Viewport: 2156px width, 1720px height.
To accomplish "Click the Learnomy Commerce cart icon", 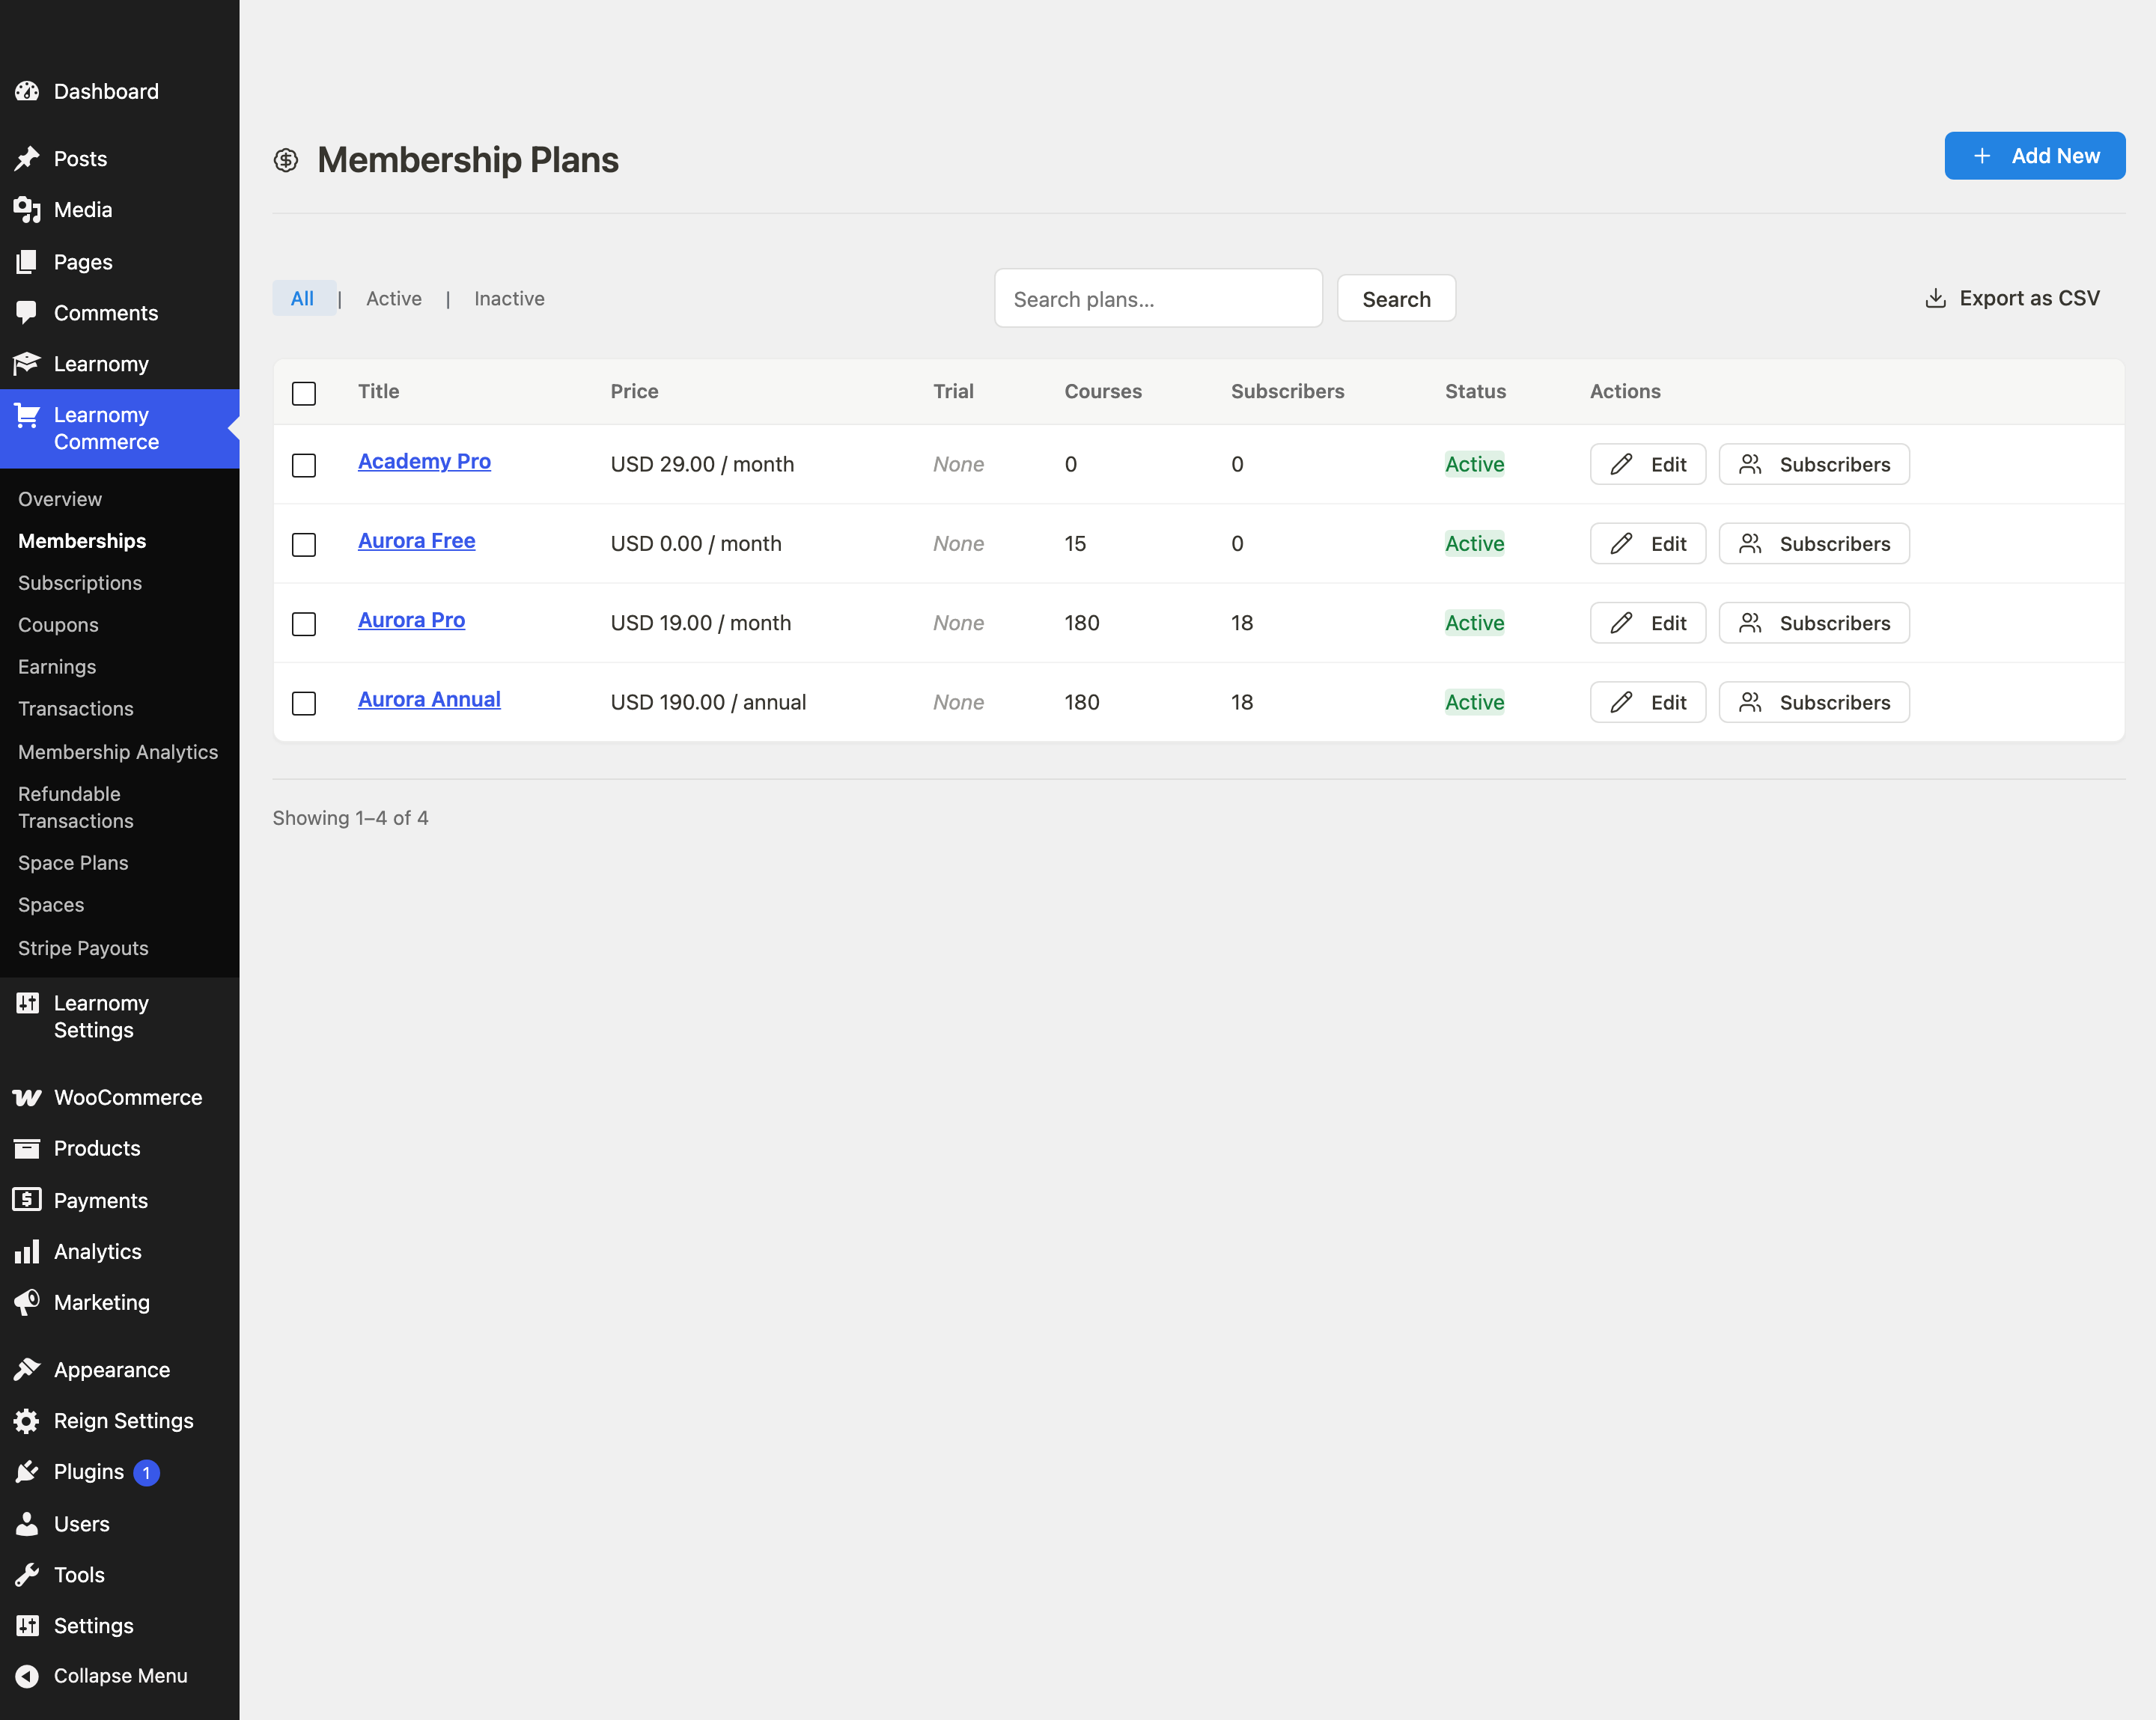I will [27, 415].
